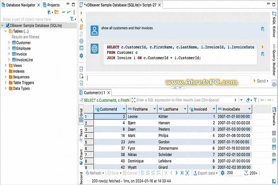Screen dimensions: 278x185
Task: Execute the generated SQL from chat response
Action: (263, 47)
